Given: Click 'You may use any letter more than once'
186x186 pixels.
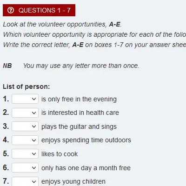Looking at the screenshot, I should pos(81,66).
